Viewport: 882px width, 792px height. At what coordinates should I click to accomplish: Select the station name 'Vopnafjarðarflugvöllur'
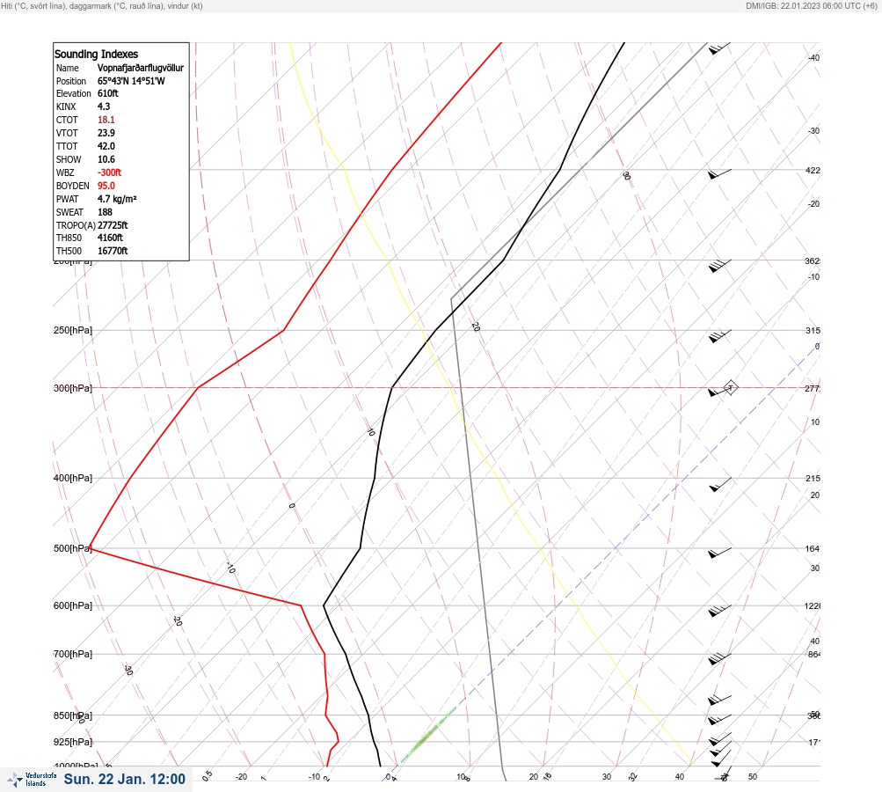[x=141, y=68]
